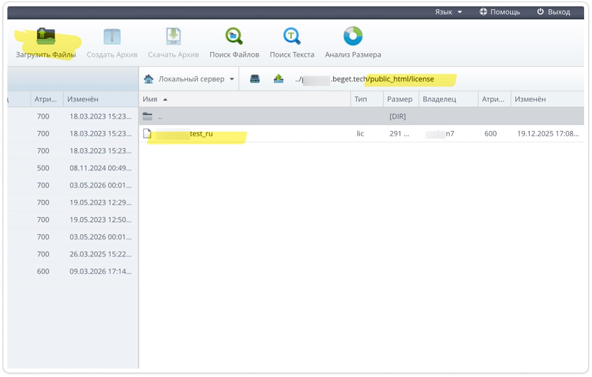
Task: Click the go-up folder arrow icon
Action: 278,78
